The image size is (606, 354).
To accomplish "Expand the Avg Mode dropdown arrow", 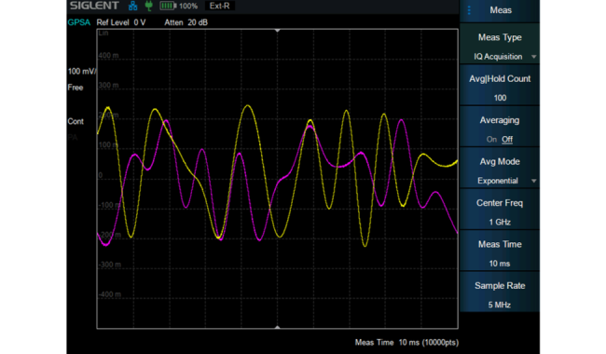I will pyautogui.click(x=533, y=181).
